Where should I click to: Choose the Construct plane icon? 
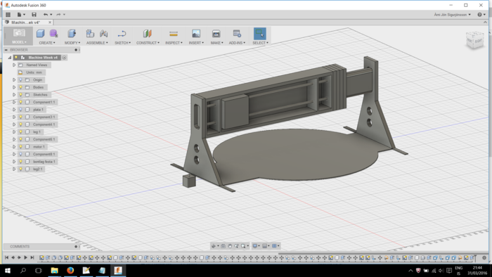coord(148,33)
